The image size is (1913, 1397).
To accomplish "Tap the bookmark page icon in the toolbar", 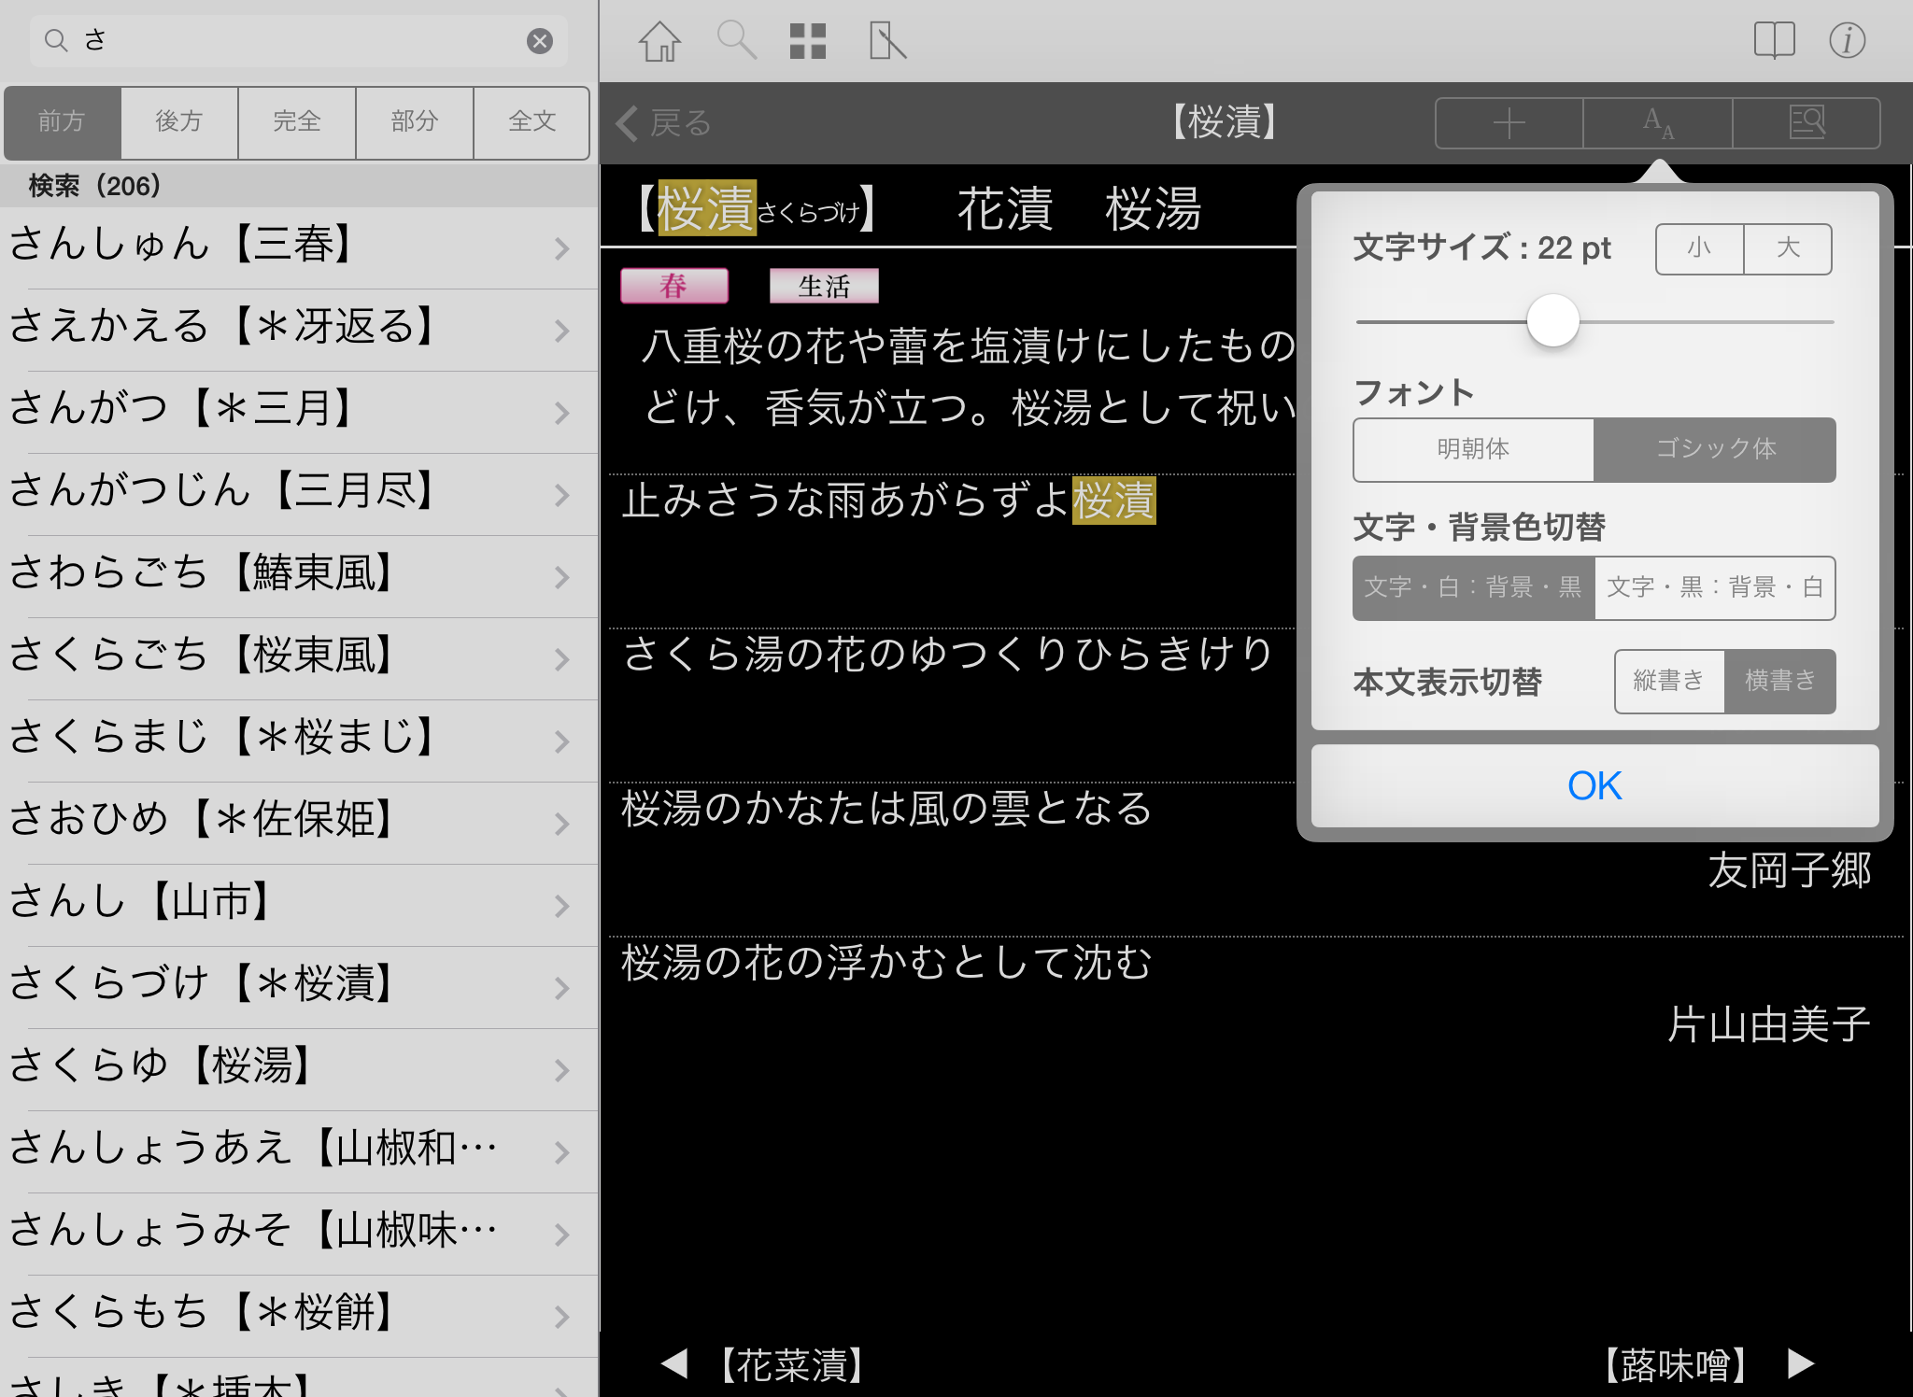I will tap(886, 41).
